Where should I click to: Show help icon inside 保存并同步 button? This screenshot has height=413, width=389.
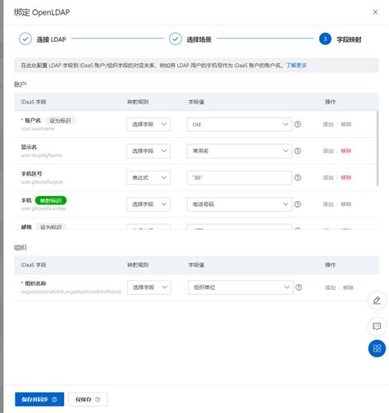[54, 399]
